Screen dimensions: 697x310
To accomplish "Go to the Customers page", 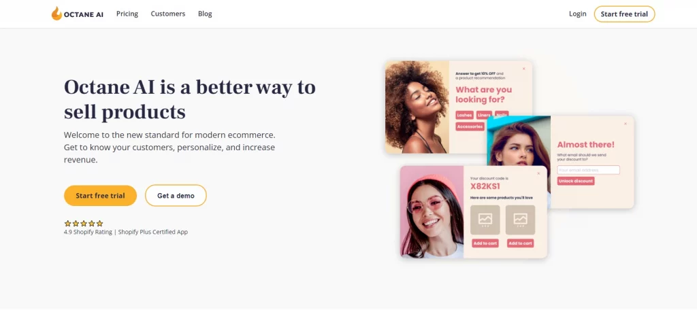I will (x=168, y=14).
